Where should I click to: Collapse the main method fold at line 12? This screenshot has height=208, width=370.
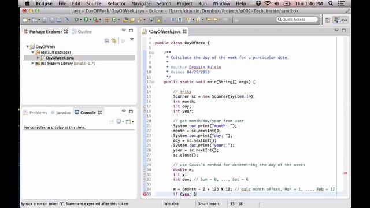pyautogui.click(x=153, y=82)
